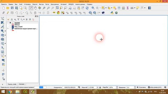Open the text annotation dropdown arrow
Viewport: 168px width, 94px height.
click(x=145, y=8)
